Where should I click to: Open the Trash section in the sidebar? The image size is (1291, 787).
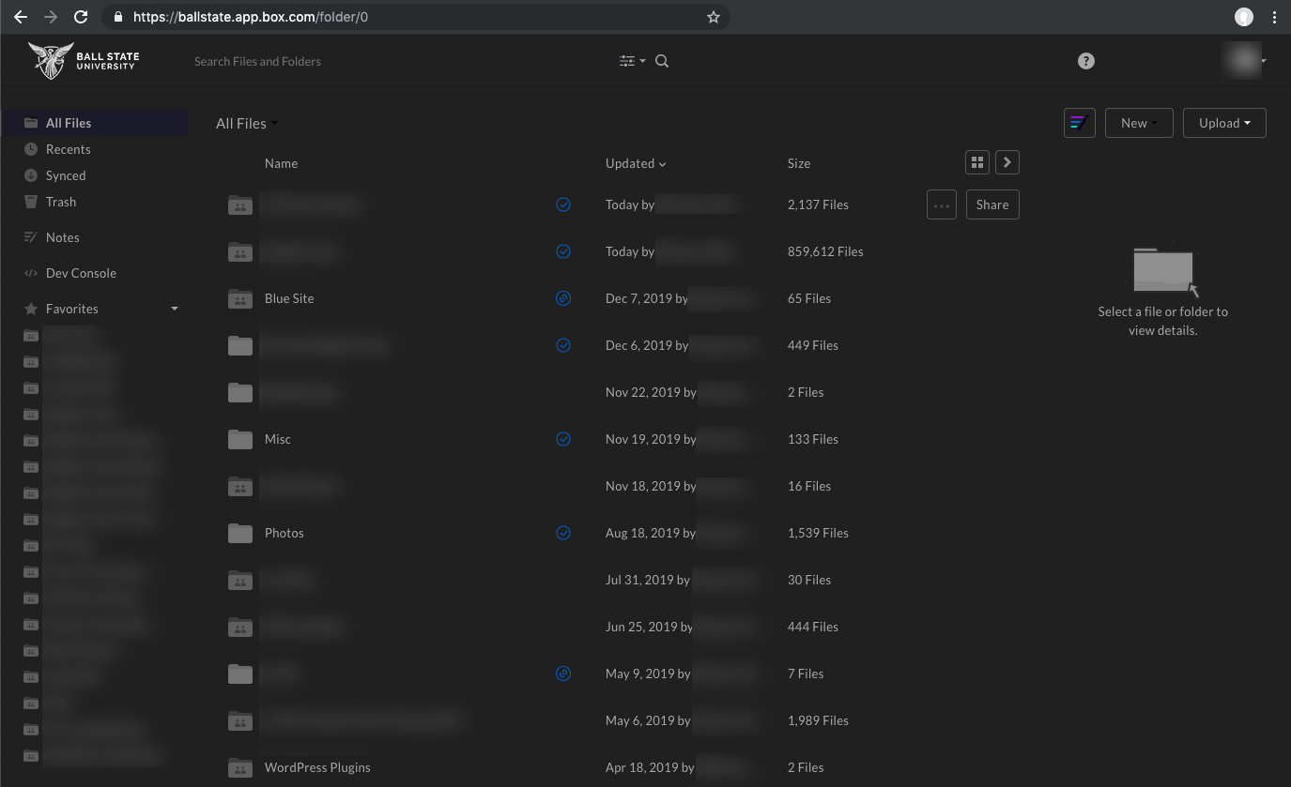point(60,202)
